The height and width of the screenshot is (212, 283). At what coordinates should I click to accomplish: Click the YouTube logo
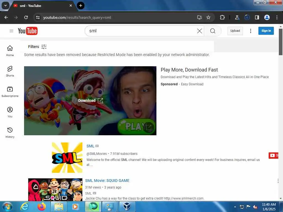pyautogui.click(x=28, y=31)
